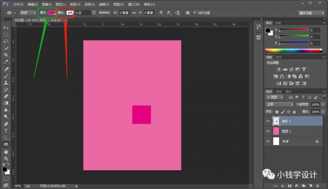Open stroke line style dropdown

[104, 13]
